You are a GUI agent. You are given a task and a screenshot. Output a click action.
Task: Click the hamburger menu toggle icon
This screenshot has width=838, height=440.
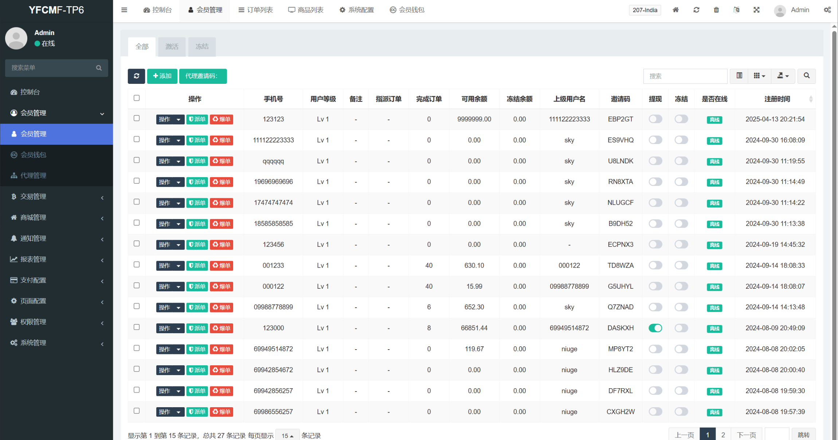point(124,10)
